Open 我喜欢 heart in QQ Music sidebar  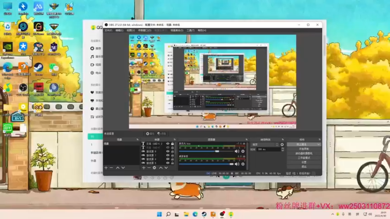[x=92, y=92]
